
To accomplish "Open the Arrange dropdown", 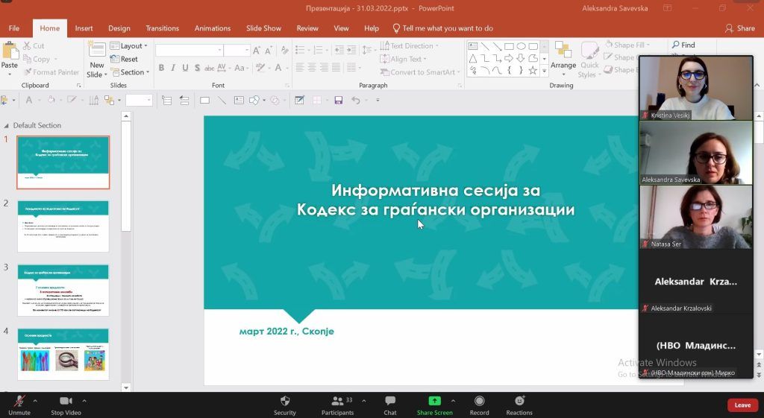I will [x=563, y=60].
